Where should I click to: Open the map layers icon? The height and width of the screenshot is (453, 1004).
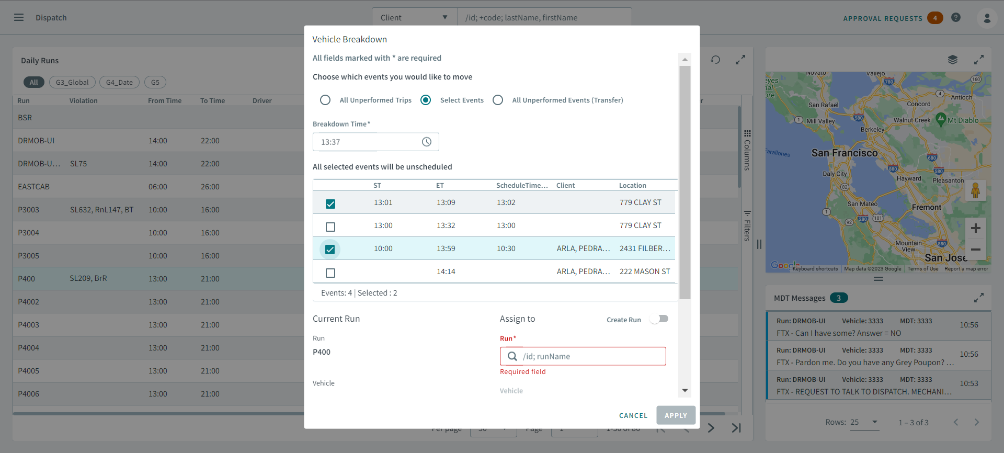tap(953, 60)
